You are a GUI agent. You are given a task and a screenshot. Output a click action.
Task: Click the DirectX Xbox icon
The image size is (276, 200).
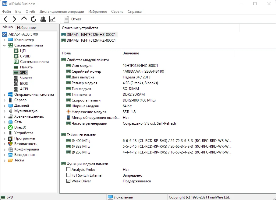click(x=10, y=127)
